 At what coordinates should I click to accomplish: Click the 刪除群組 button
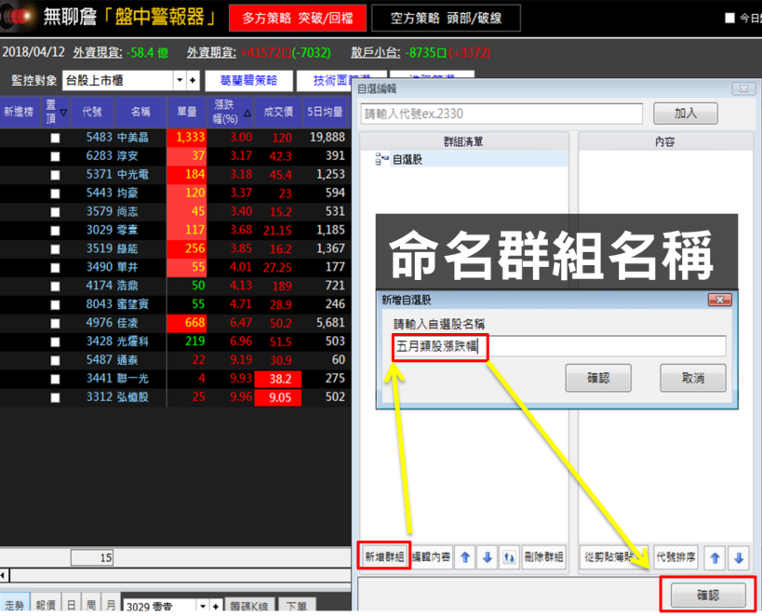coord(543,556)
